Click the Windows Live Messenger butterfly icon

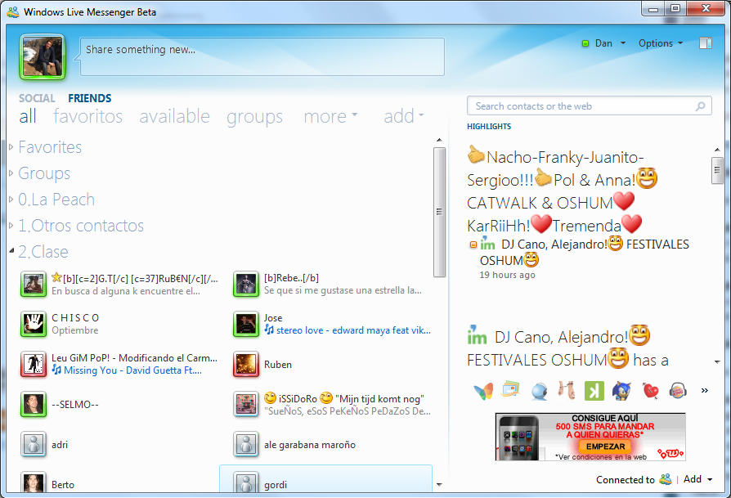point(482,392)
